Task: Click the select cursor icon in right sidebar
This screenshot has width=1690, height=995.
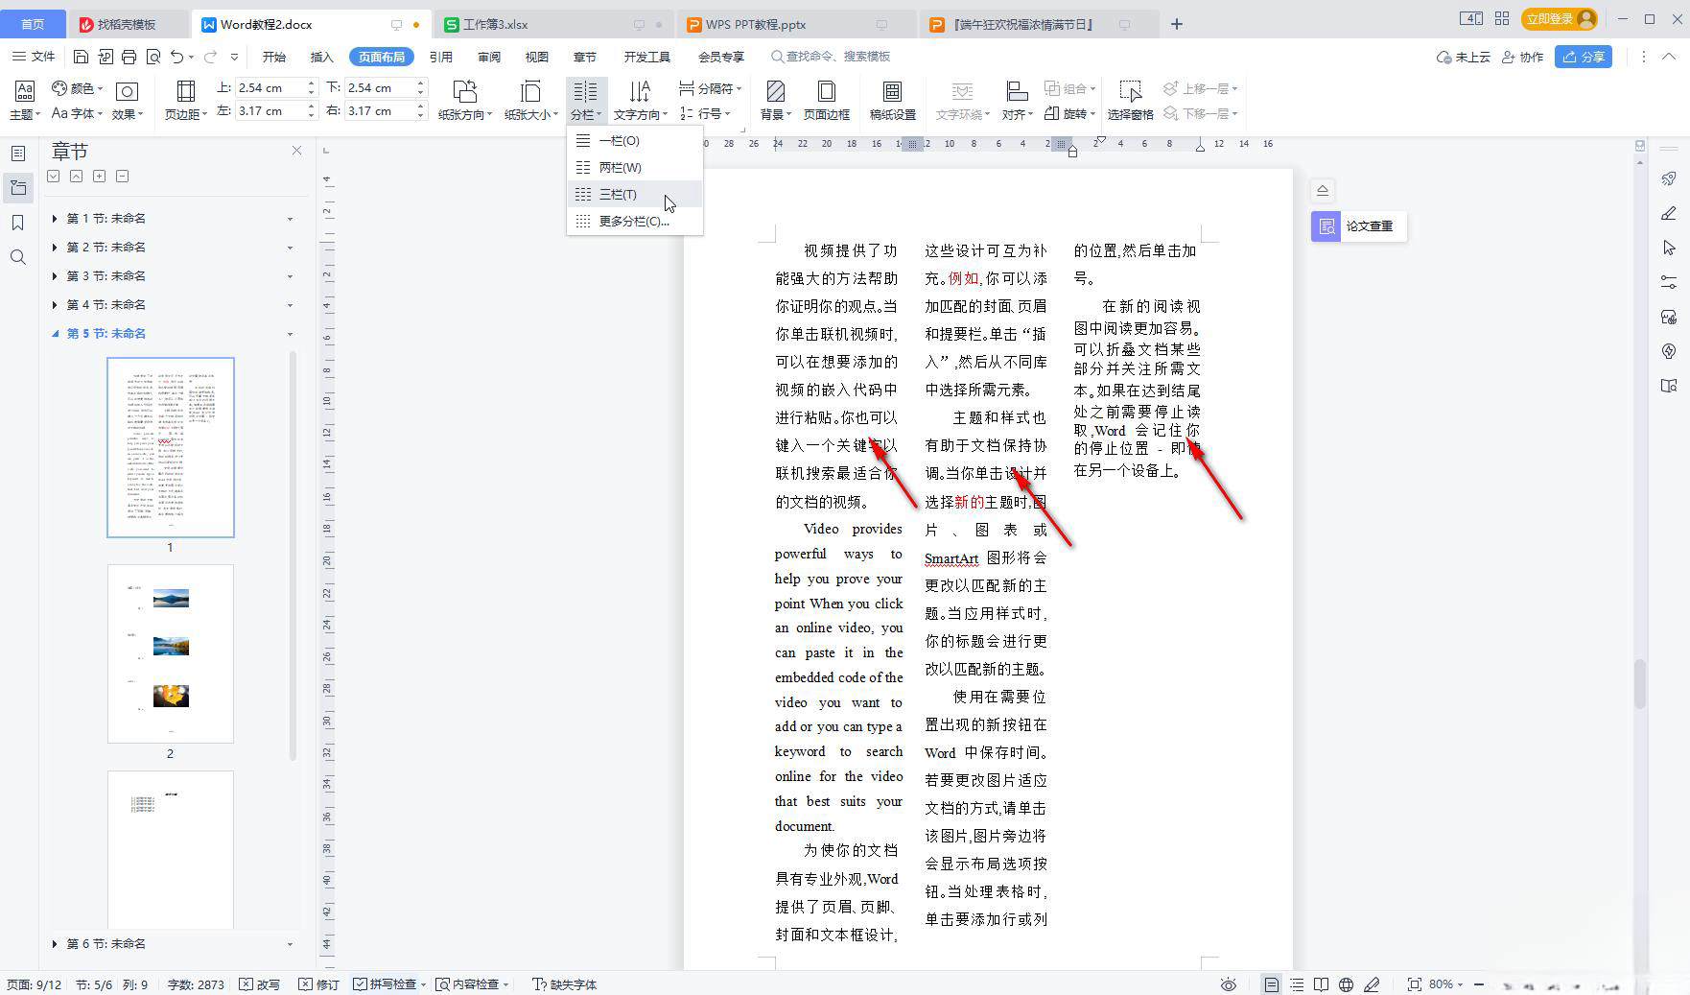Action: point(1669,248)
